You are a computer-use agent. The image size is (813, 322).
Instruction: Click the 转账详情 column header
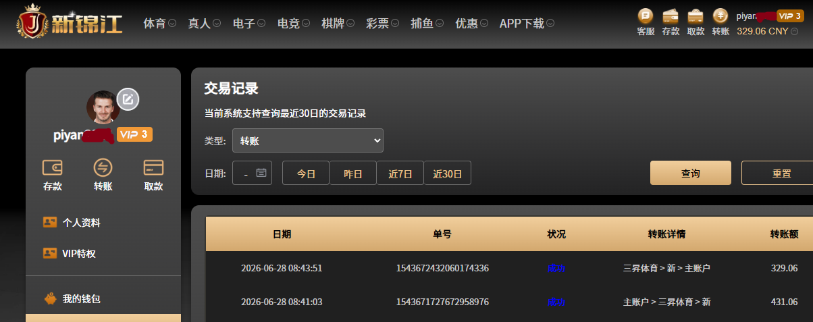tap(666, 234)
